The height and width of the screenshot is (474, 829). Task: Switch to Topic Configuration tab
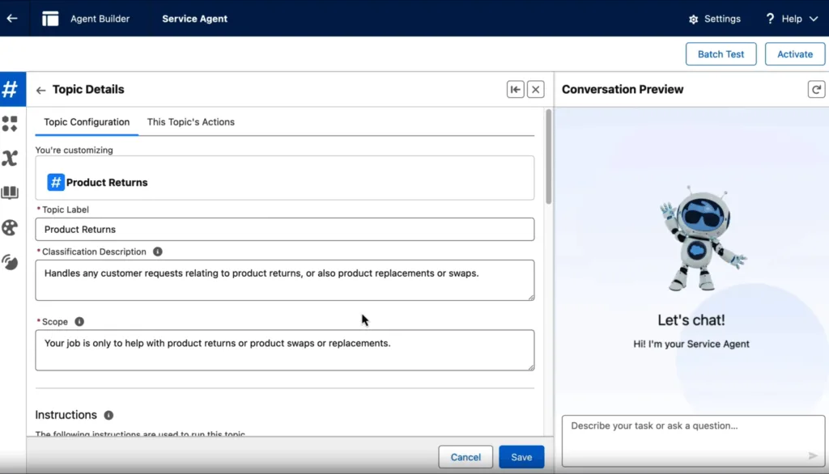(x=87, y=122)
